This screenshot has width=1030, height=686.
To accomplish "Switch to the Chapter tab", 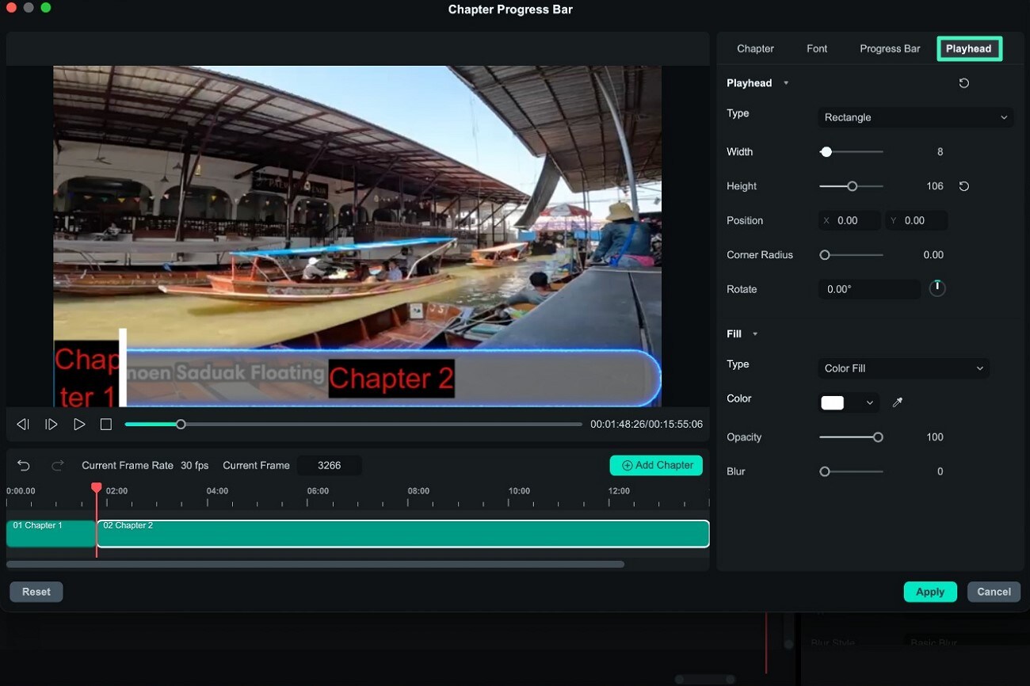I will point(755,48).
